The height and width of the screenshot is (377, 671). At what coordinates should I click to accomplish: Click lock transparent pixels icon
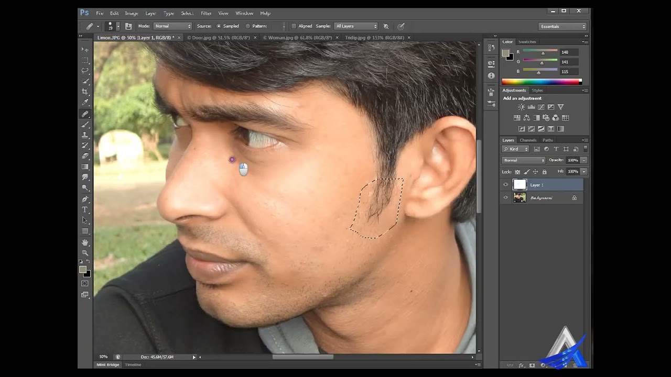tap(517, 172)
